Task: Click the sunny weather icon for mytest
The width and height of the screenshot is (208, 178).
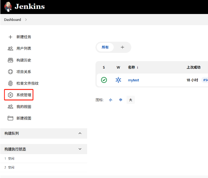Action: (x=118, y=80)
